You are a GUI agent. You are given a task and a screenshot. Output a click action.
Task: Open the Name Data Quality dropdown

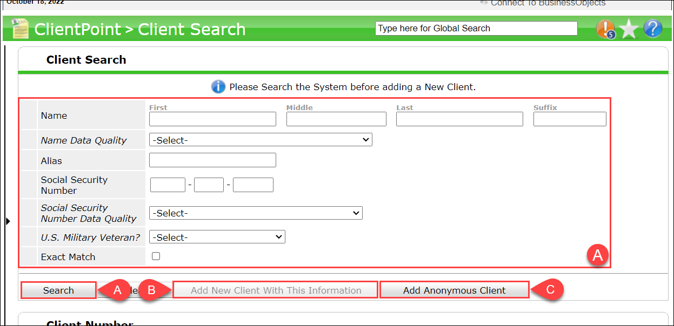point(261,140)
